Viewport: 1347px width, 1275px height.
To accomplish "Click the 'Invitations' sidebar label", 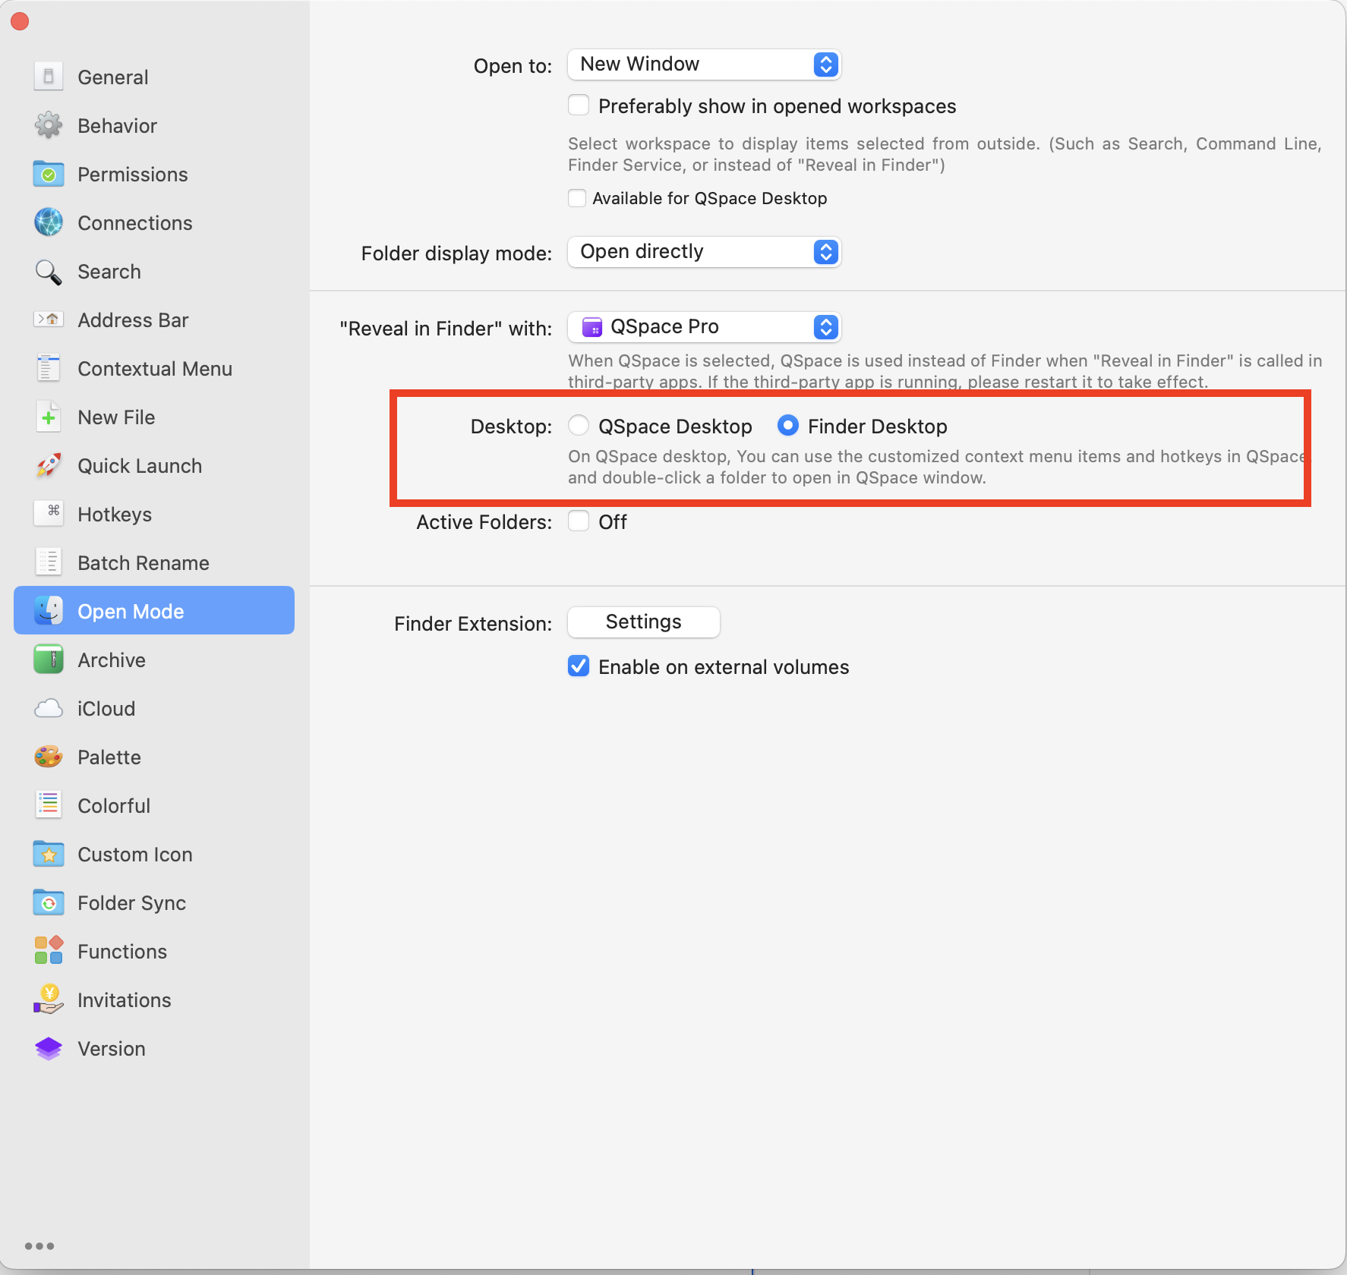I will point(125,1000).
